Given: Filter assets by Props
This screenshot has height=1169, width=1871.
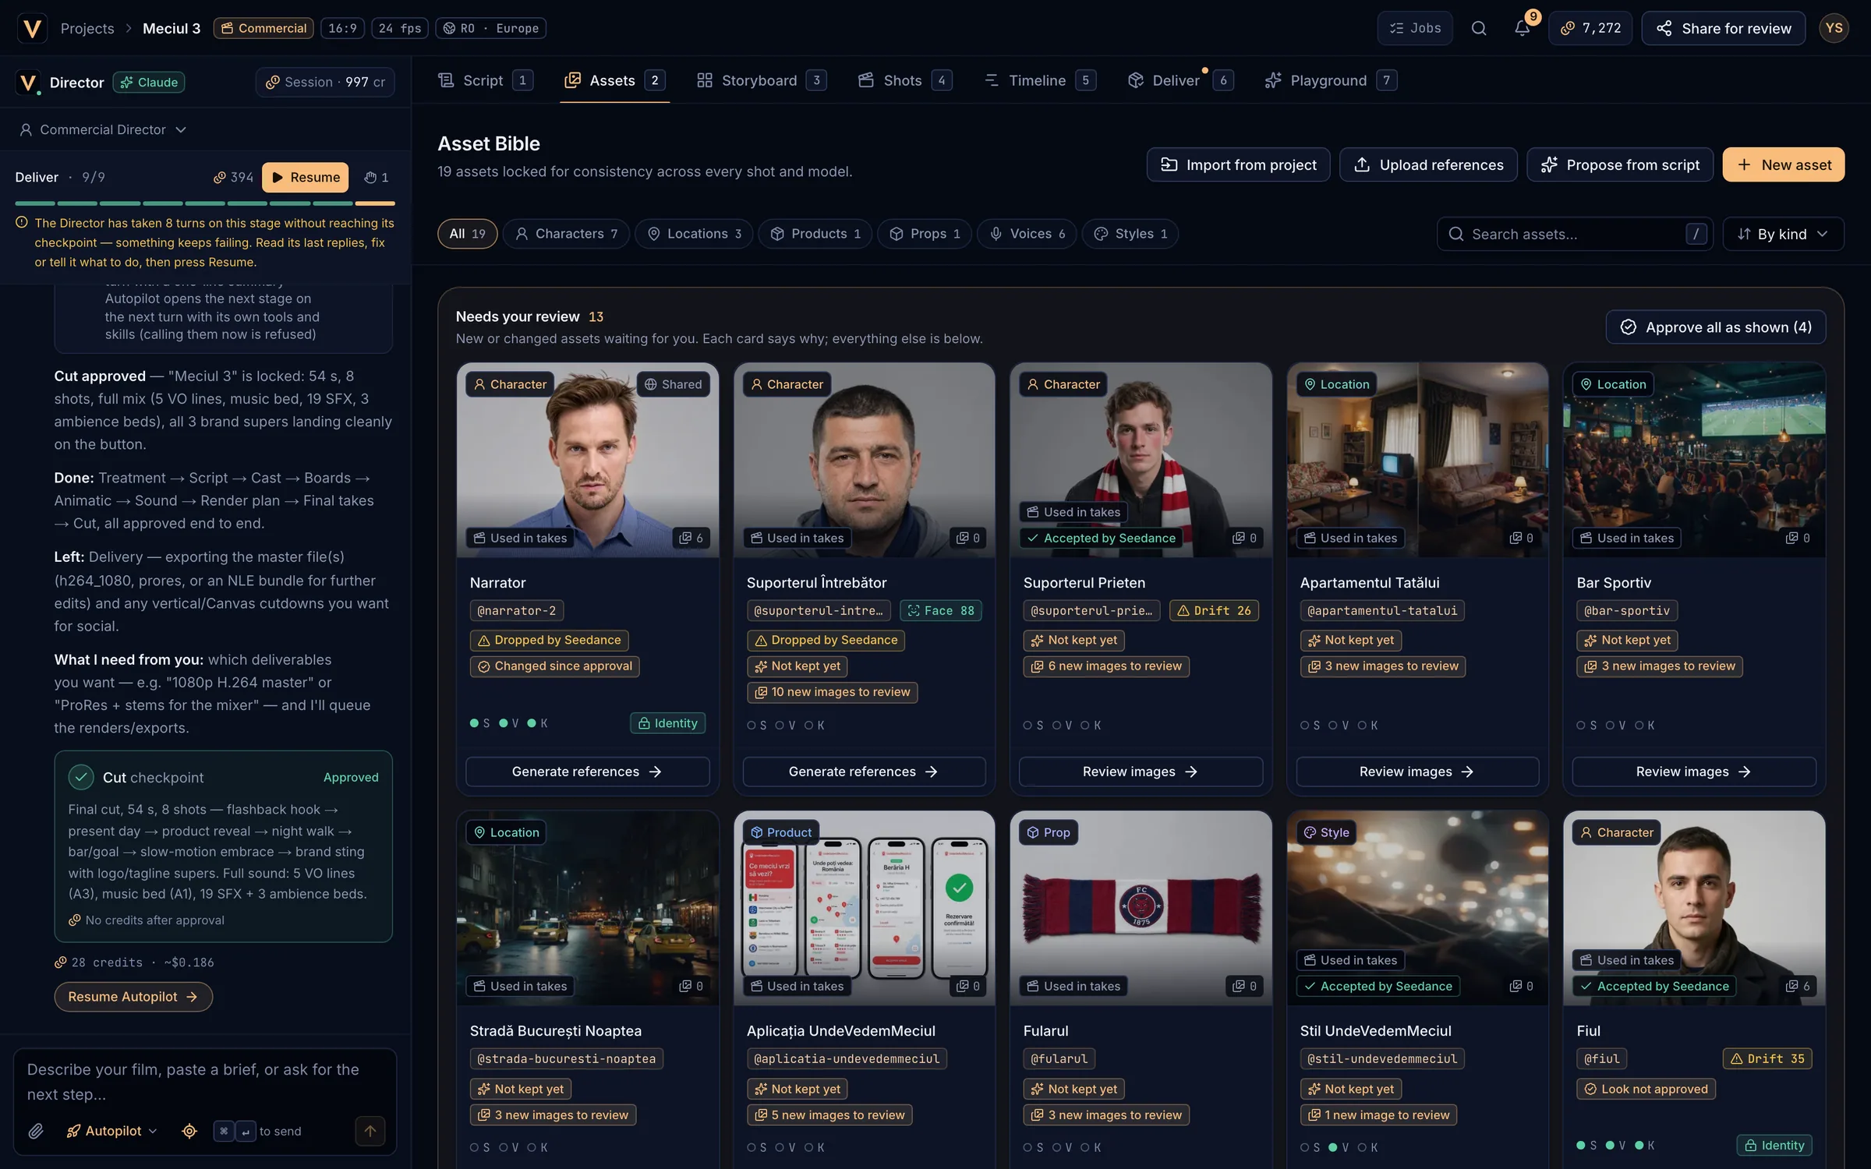Looking at the screenshot, I should (925, 234).
